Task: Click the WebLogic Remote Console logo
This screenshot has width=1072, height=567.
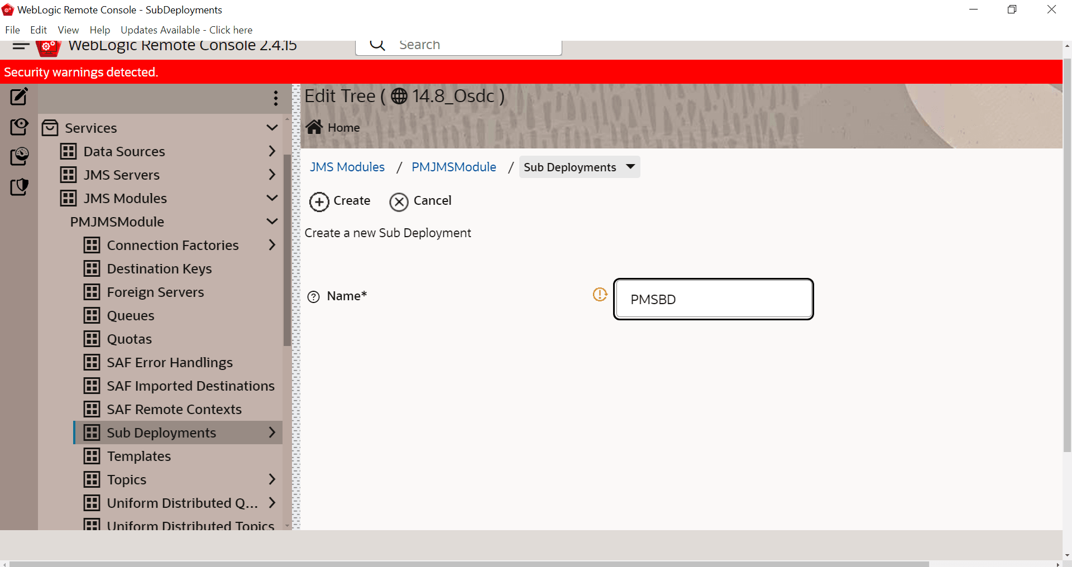Action: tap(49, 48)
